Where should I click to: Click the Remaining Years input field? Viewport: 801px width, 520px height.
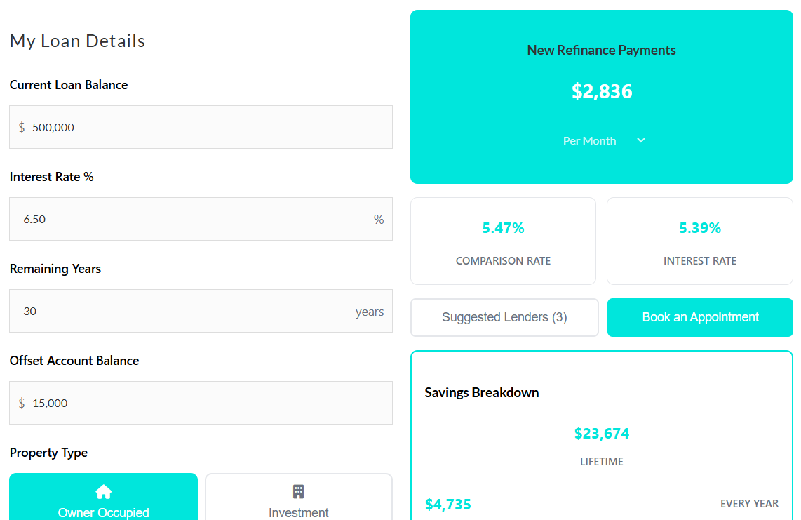(x=201, y=311)
